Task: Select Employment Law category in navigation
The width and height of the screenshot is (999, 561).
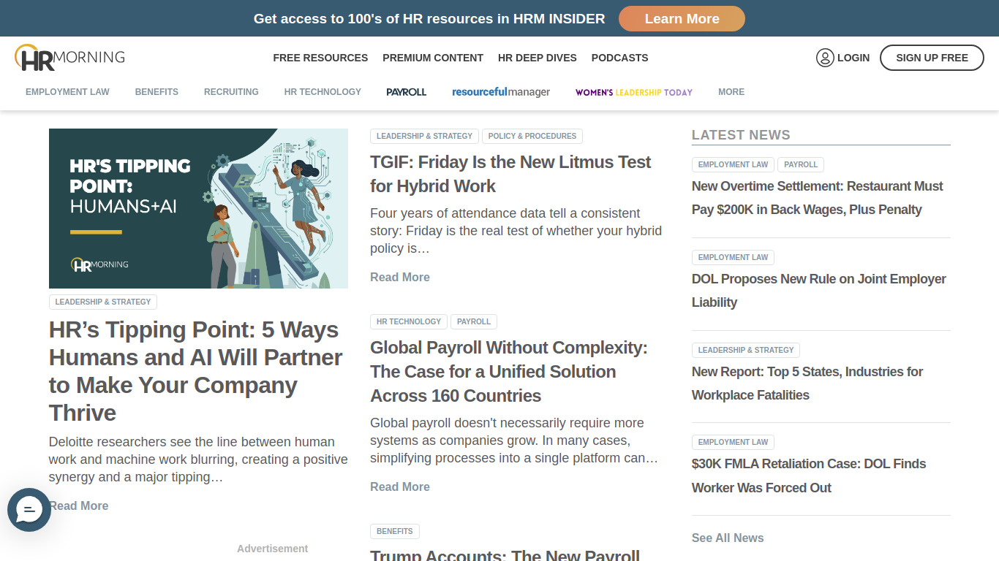Action: (x=67, y=92)
